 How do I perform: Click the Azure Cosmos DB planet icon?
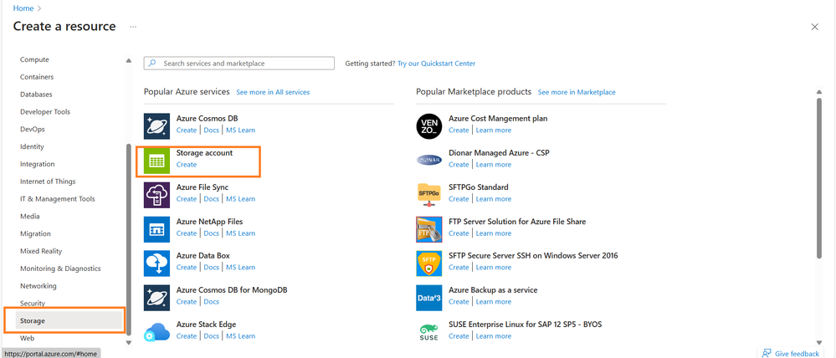click(156, 126)
